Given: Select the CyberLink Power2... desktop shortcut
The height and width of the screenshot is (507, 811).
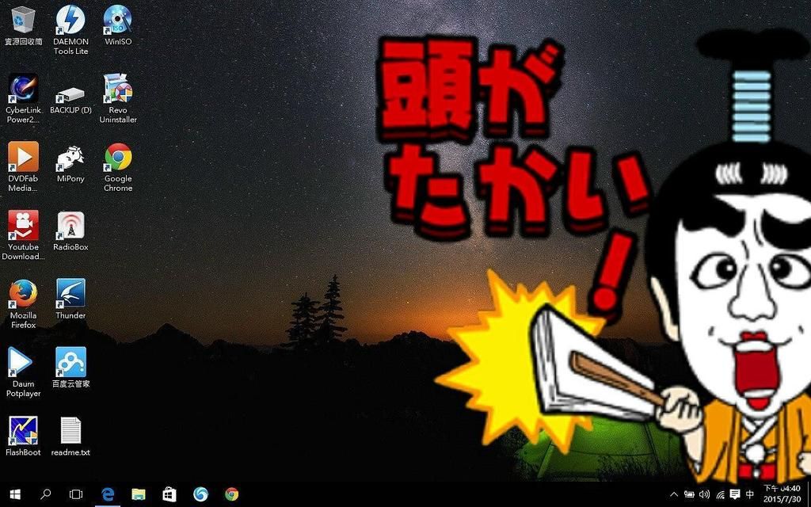Looking at the screenshot, I should pyautogui.click(x=23, y=99).
